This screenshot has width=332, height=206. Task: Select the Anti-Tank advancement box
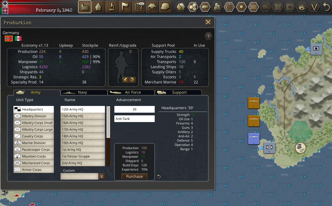point(135,119)
